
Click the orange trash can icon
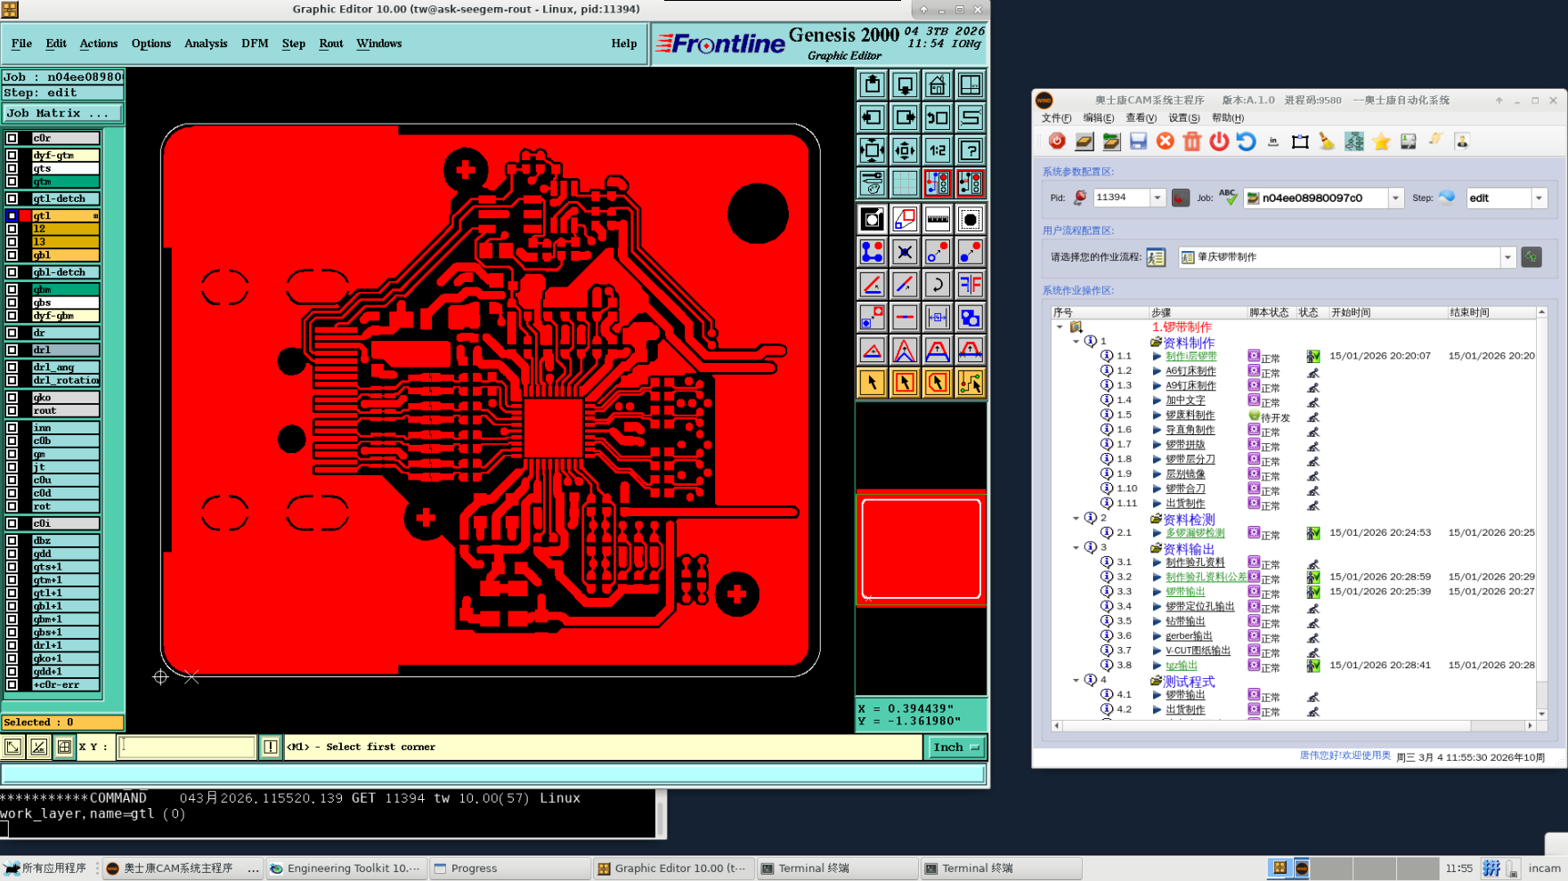point(1191,141)
